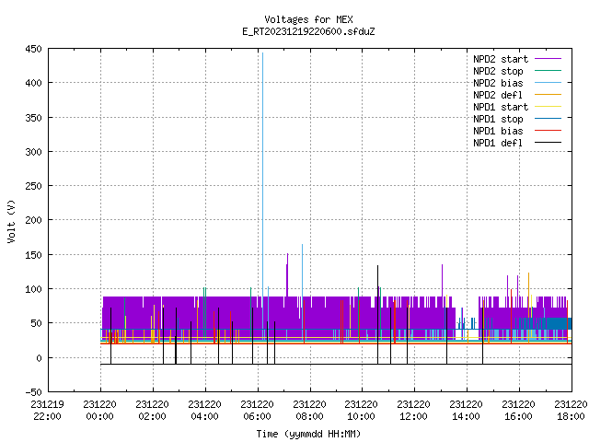
Task: Click the yellow NPD1 start legend line
Action: [548, 107]
